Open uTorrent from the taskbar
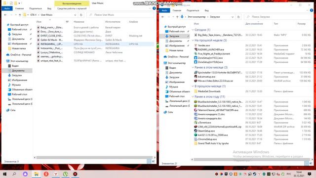The image size is (316, 178). coord(66,174)
